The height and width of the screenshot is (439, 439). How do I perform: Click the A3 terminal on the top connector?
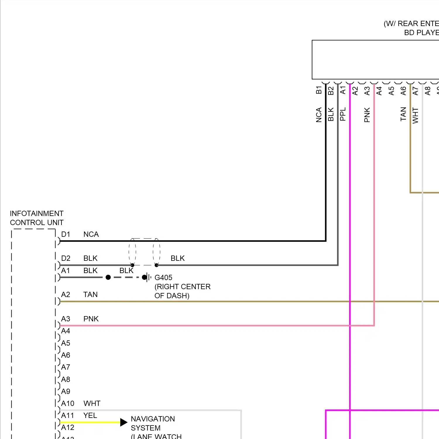click(367, 91)
